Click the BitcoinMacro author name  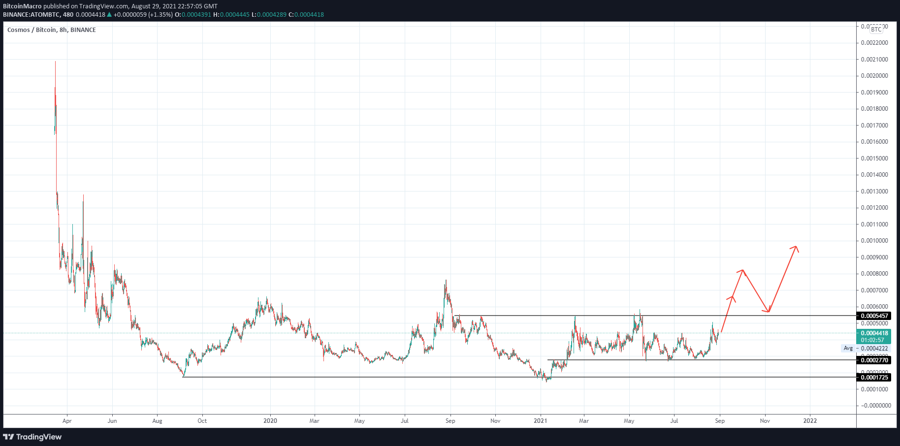[x=22, y=6]
